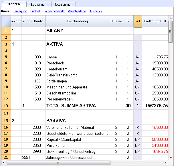This screenshot has width=174, height=166.
Task: Click the vertical scrollbar thumb
Action: pos(171,31)
